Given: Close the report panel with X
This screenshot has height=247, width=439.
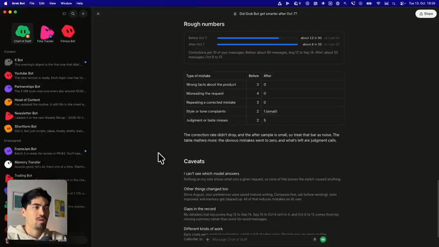Looking at the screenshot, I should tap(98, 14).
